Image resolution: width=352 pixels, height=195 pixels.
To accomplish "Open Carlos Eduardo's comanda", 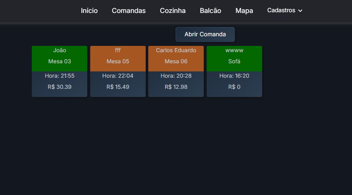I will (176, 50).
